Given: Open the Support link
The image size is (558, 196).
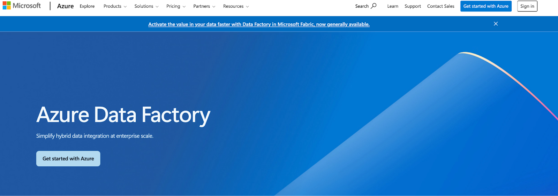Looking at the screenshot, I should click(x=413, y=6).
